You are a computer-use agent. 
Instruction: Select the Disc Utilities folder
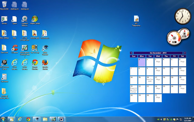point(5,34)
